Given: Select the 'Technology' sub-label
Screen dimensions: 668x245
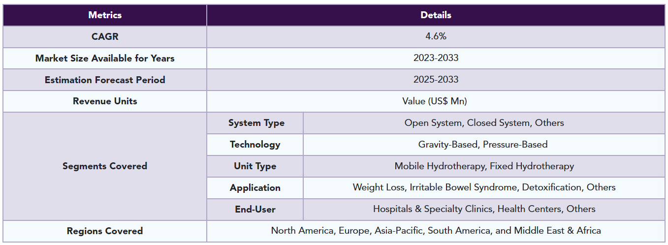Looking at the screenshot, I should tap(255, 145).
